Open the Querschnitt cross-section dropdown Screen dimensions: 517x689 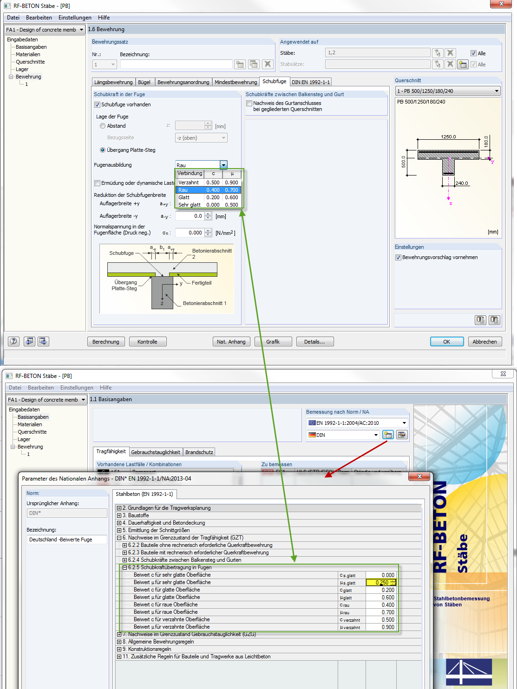(497, 91)
